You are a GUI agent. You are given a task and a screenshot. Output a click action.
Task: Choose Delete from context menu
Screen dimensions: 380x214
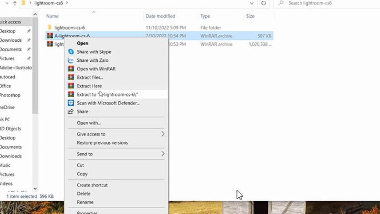(x=84, y=194)
